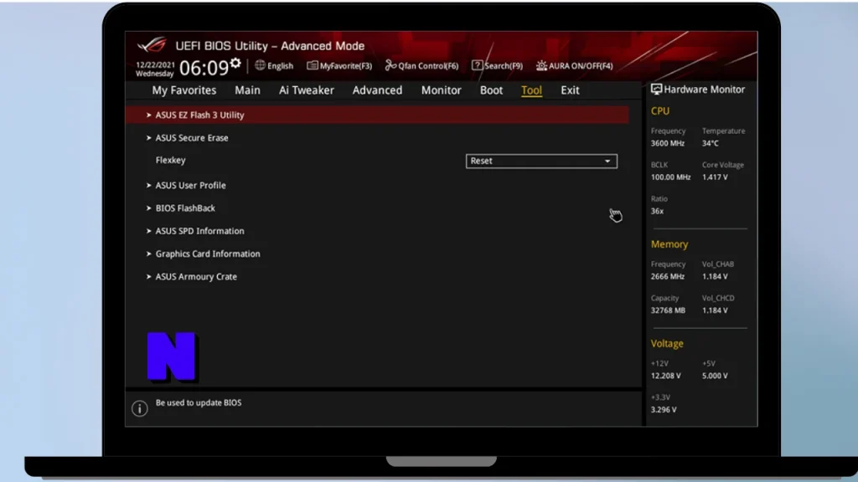
Task: Click the Qfan Control fan icon
Action: click(390, 65)
